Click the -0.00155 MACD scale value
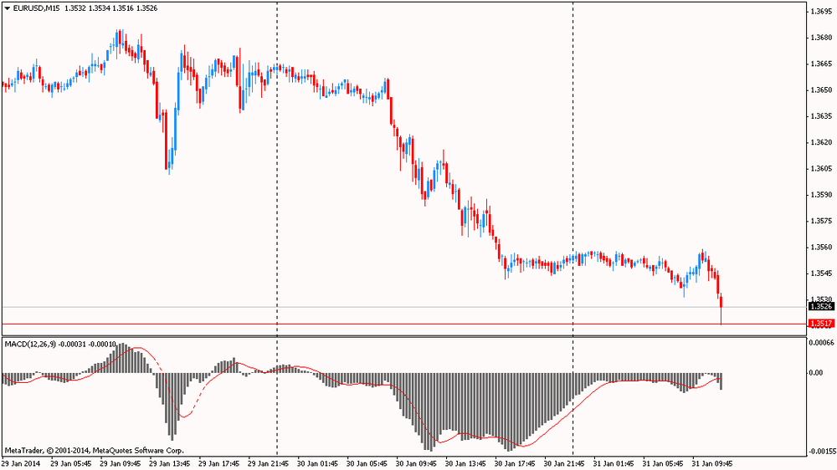Image resolution: width=837 pixels, height=470 pixels. (x=819, y=451)
